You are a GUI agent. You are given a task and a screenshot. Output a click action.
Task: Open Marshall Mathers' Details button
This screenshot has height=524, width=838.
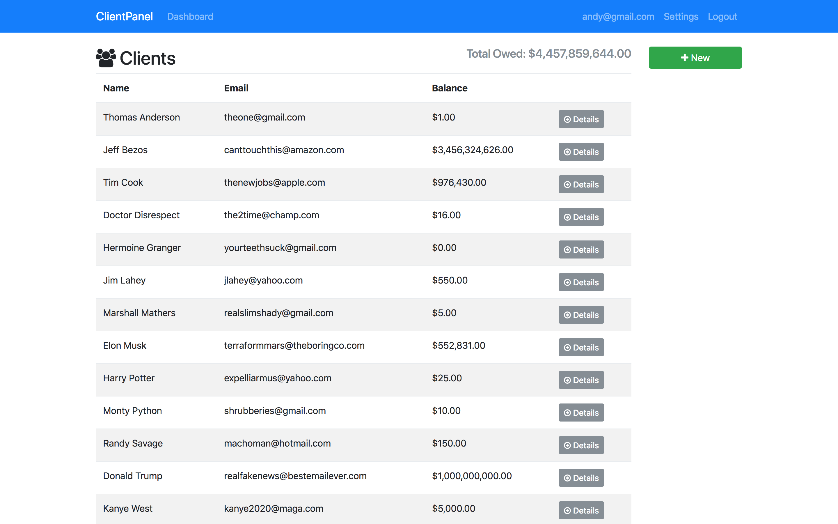click(581, 315)
